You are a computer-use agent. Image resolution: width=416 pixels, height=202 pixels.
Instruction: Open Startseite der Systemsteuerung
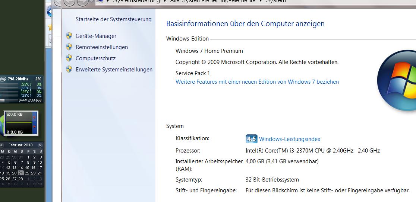tap(114, 19)
